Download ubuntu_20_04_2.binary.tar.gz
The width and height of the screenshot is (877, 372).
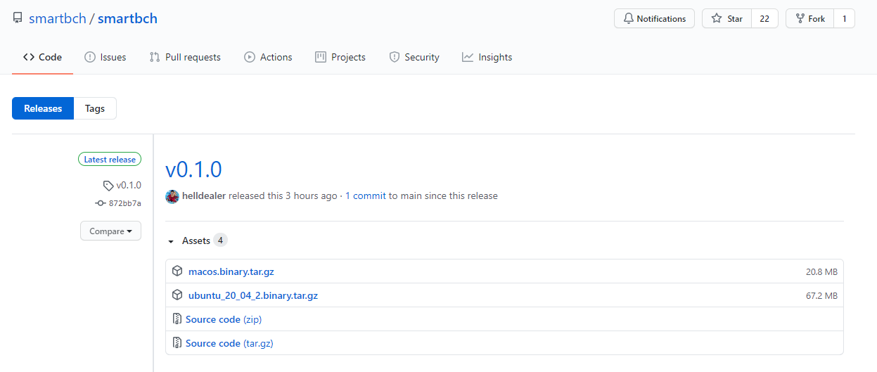[x=253, y=295]
